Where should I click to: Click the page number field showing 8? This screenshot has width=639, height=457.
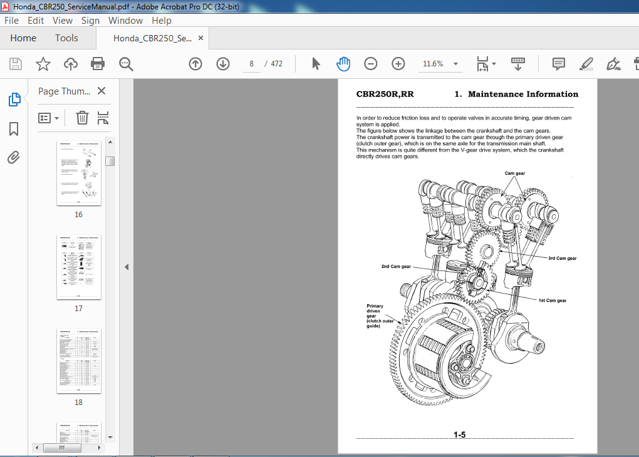pyautogui.click(x=251, y=64)
